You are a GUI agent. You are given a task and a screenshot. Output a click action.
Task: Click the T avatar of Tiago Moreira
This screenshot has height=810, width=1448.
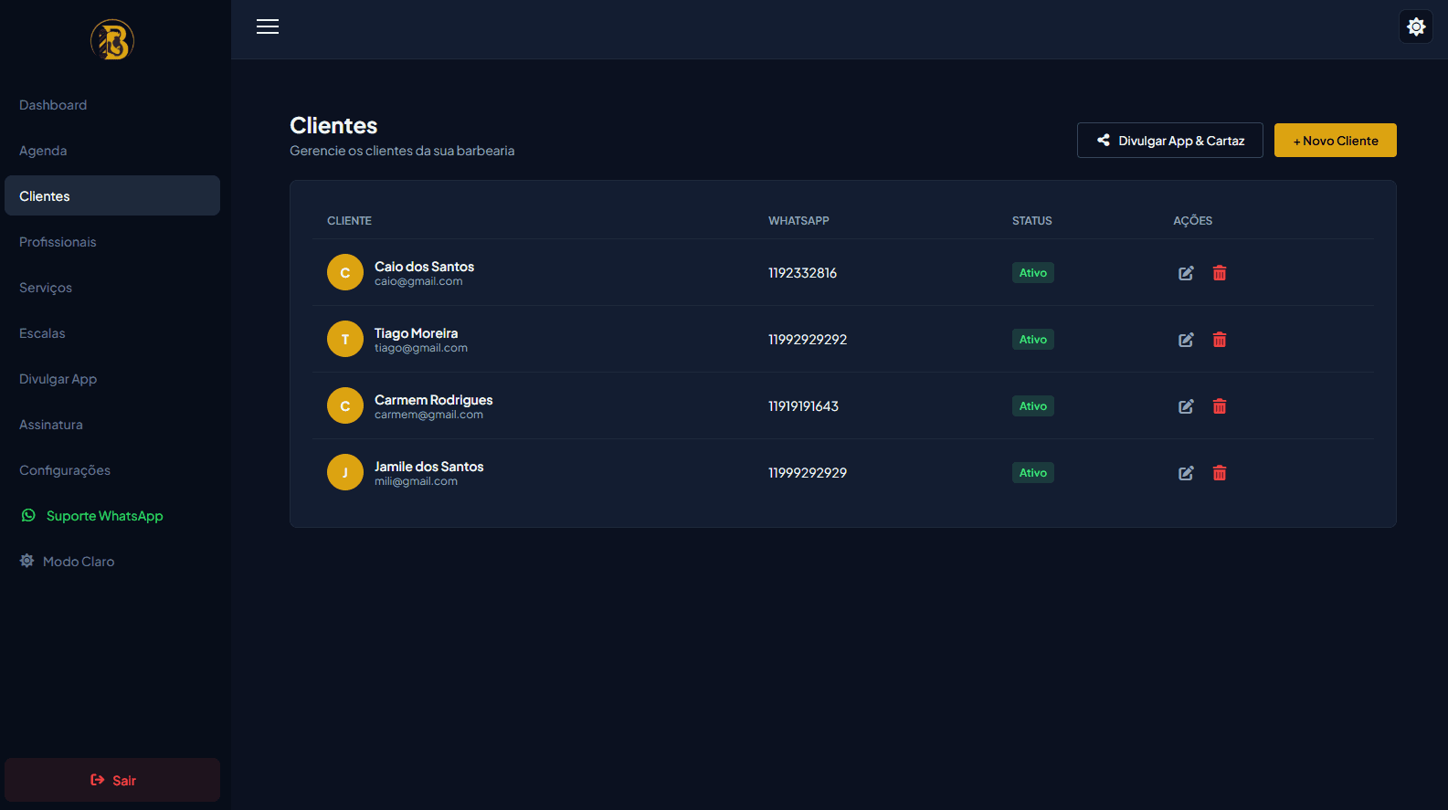tap(345, 339)
